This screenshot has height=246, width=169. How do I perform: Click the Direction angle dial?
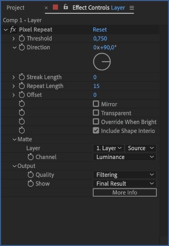coord(102,61)
